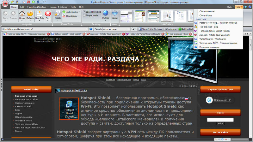Screen dimensions: 253x142
Task: Open the Security & Settings ribbon tab
Action: (58, 7)
